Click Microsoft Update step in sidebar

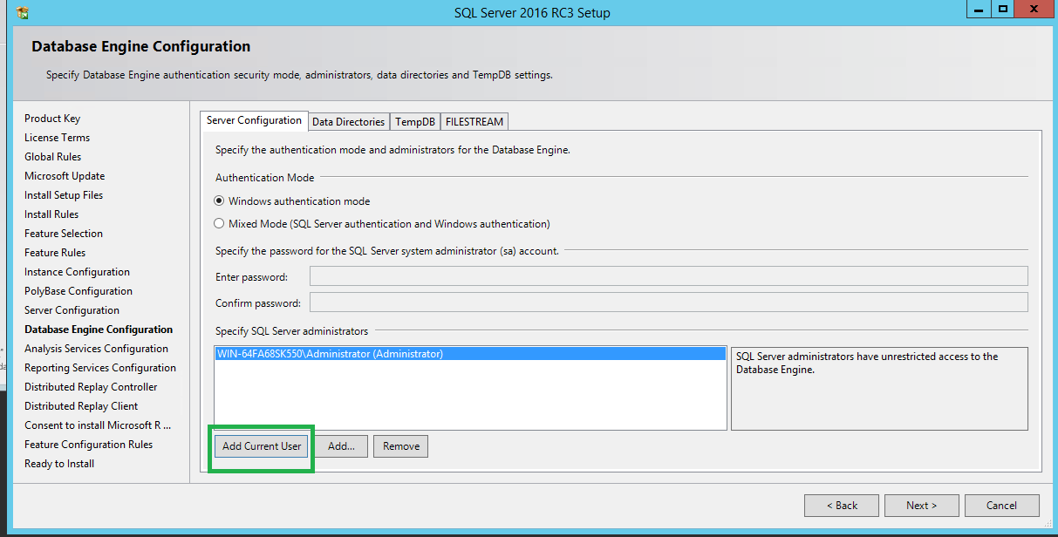[65, 176]
